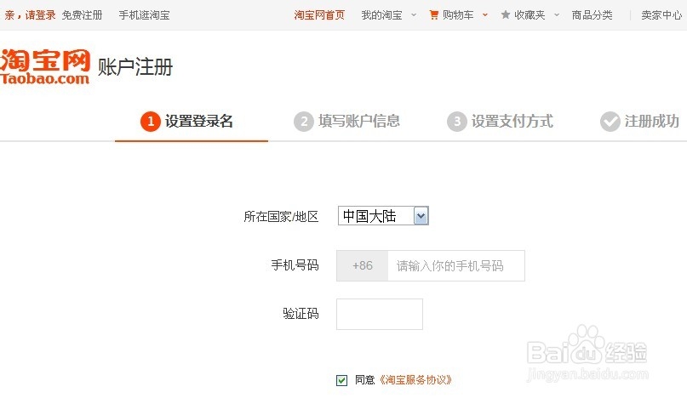
Task: Click the favorites star icon
Action: [x=506, y=14]
